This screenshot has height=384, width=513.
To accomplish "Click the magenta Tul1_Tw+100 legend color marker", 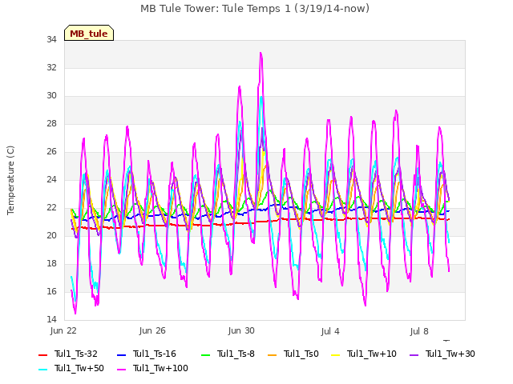I will click(121, 370).
